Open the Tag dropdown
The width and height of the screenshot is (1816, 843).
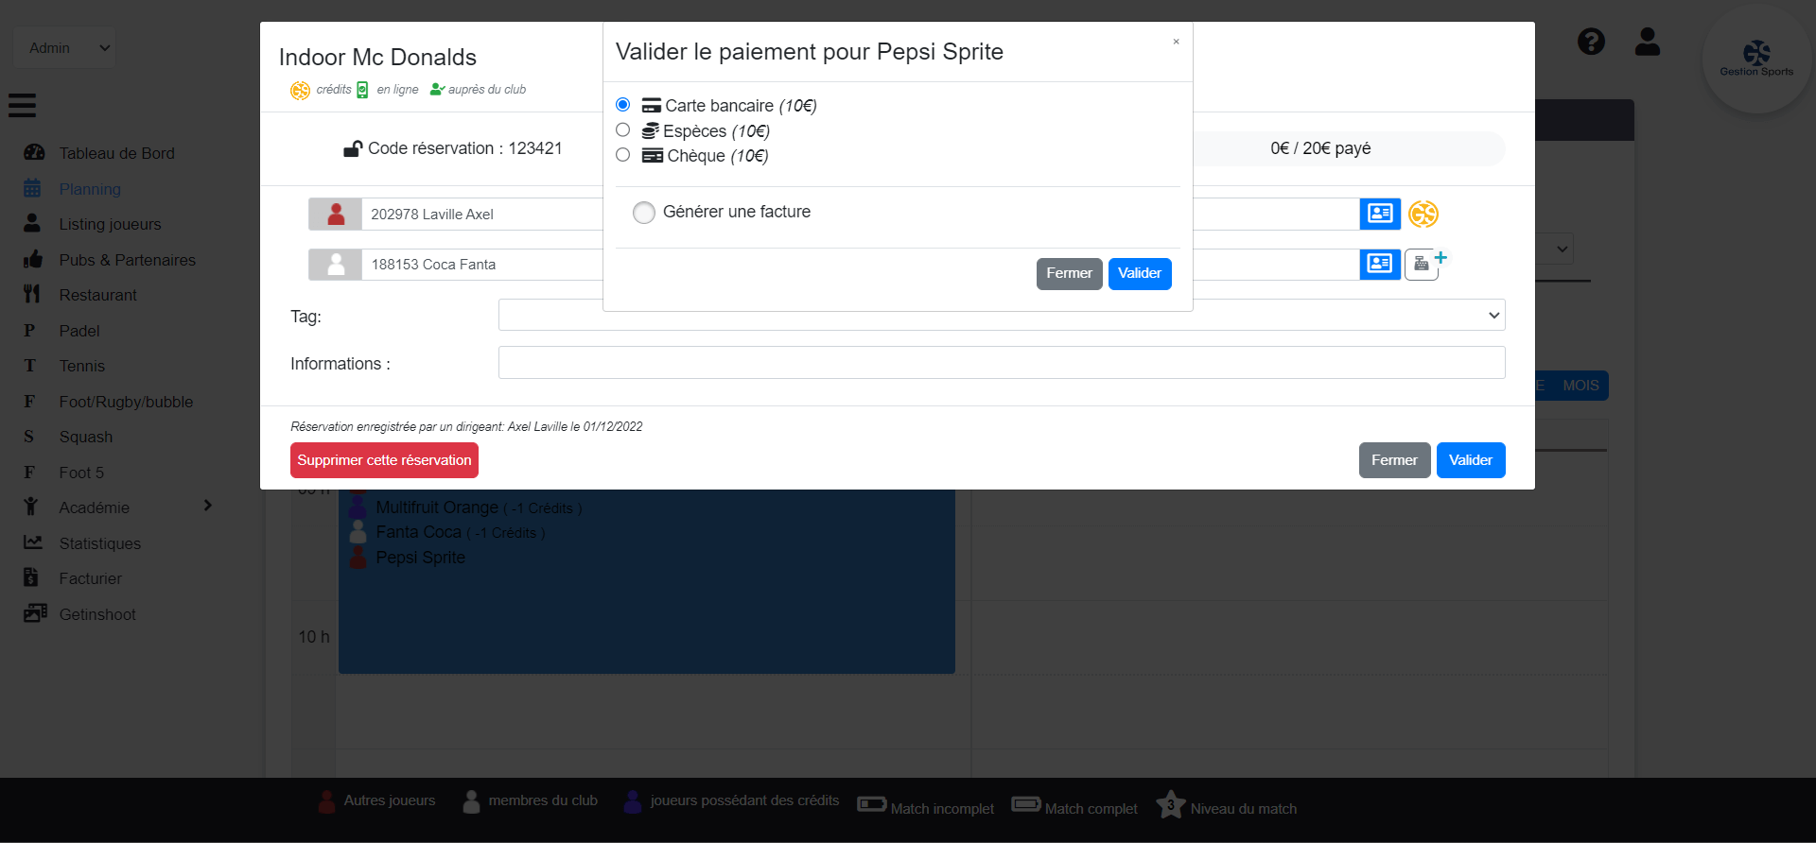pos(1002,315)
